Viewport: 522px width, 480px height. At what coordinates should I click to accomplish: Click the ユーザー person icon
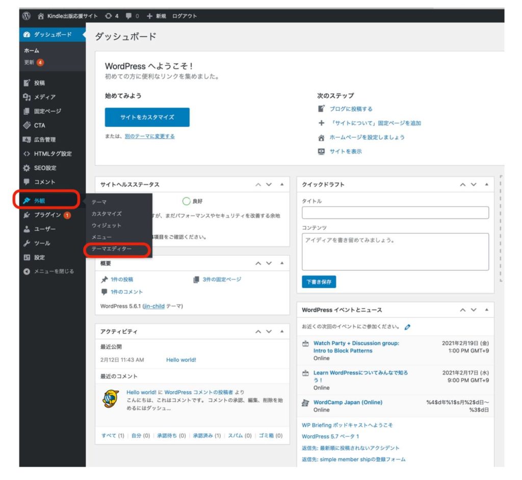click(x=27, y=229)
